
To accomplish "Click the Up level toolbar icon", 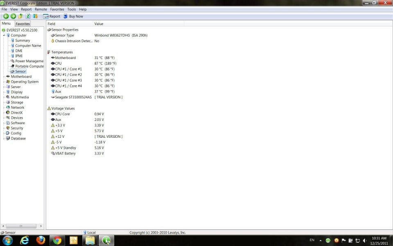I will [20, 16].
